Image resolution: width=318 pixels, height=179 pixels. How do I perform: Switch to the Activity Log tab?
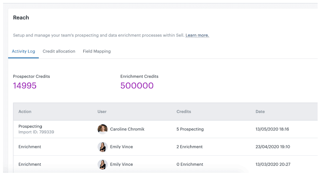[23, 51]
